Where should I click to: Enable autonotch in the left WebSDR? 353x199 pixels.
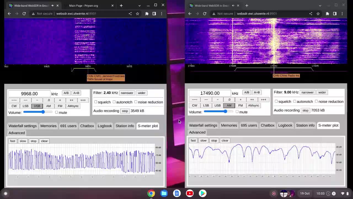(114, 102)
